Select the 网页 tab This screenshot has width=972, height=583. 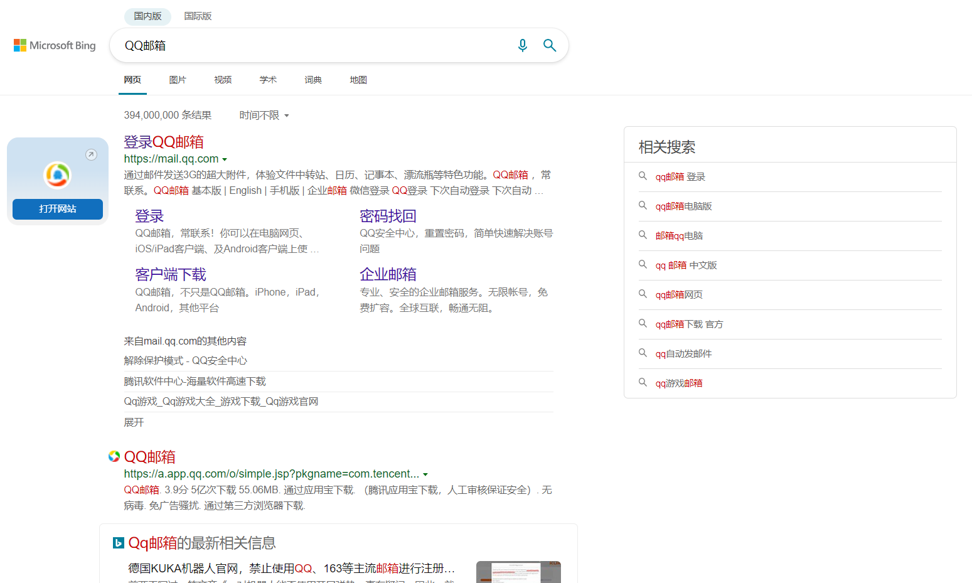click(x=132, y=80)
